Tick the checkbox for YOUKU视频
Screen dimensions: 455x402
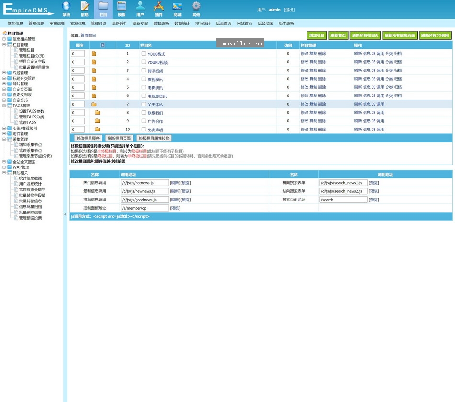click(x=144, y=62)
